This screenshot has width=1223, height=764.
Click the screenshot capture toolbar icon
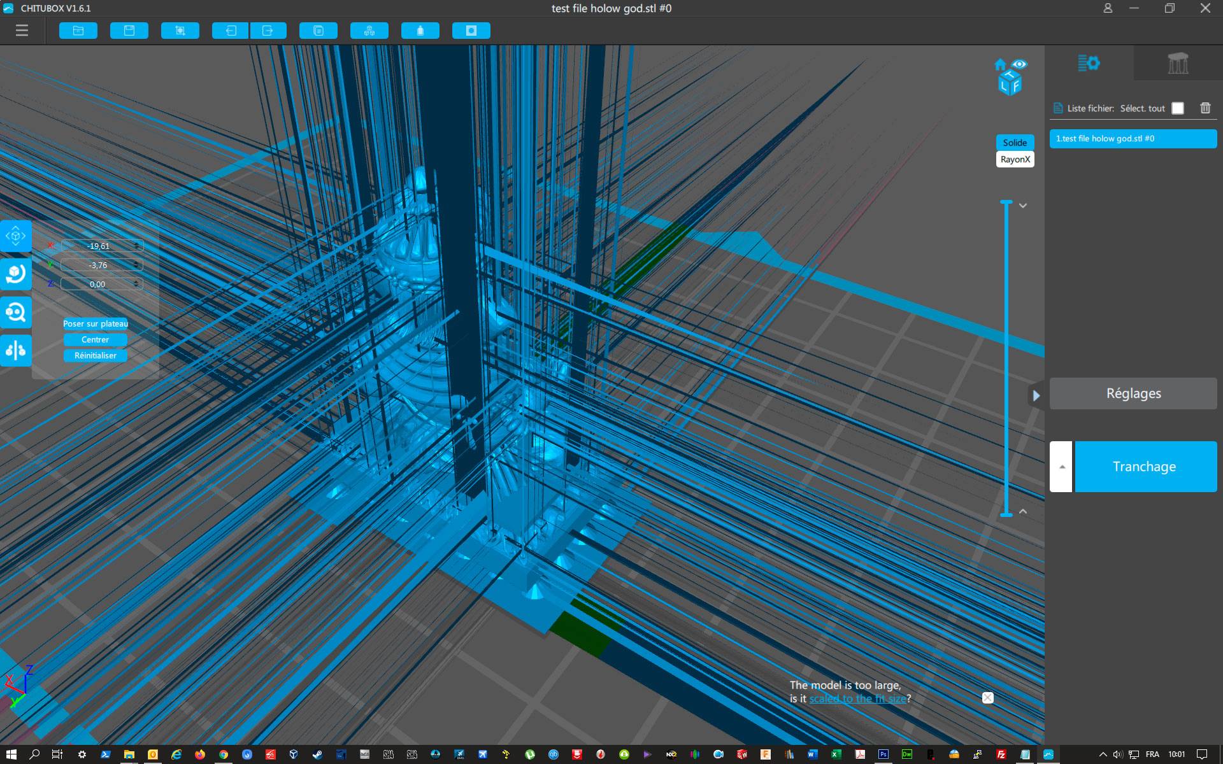click(180, 31)
